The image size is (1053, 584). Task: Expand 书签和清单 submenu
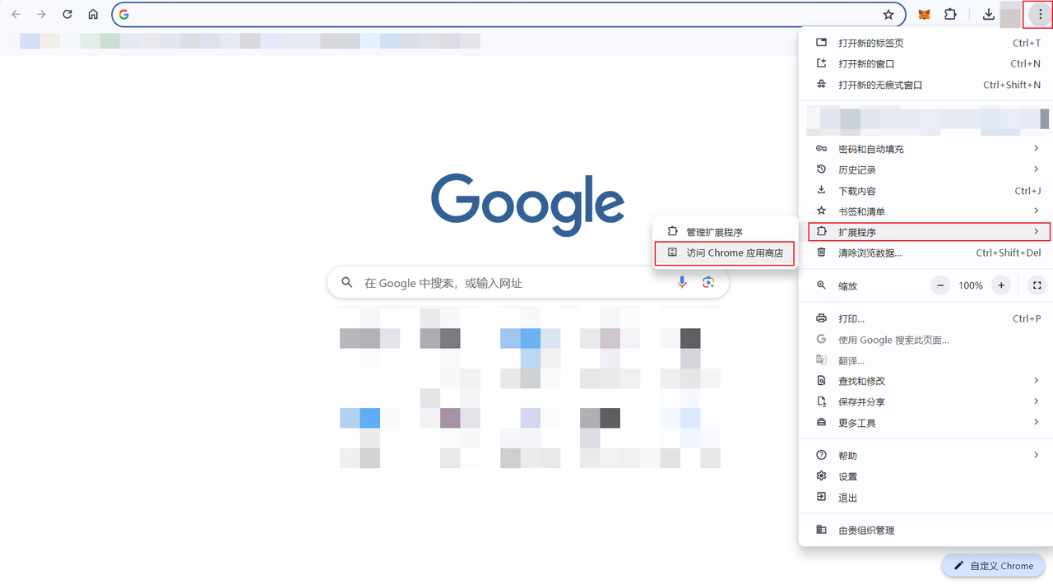(925, 211)
